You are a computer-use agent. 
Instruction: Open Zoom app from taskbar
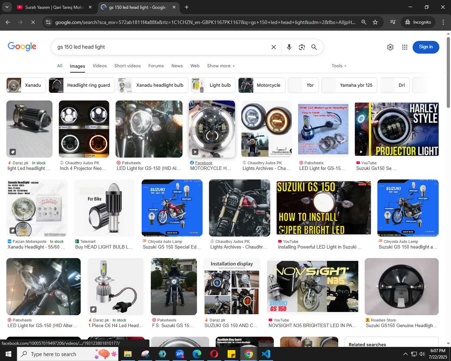[x=180, y=354]
